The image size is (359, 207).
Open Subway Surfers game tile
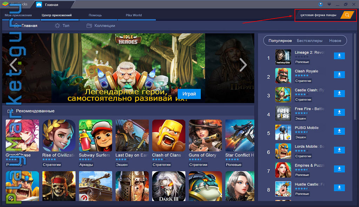tap(95, 136)
